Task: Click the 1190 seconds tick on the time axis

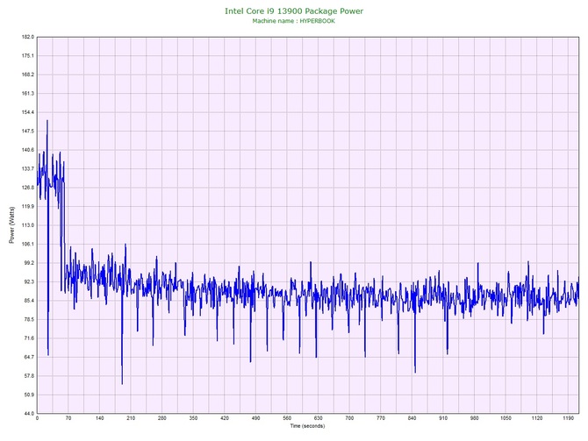Action: [x=568, y=418]
